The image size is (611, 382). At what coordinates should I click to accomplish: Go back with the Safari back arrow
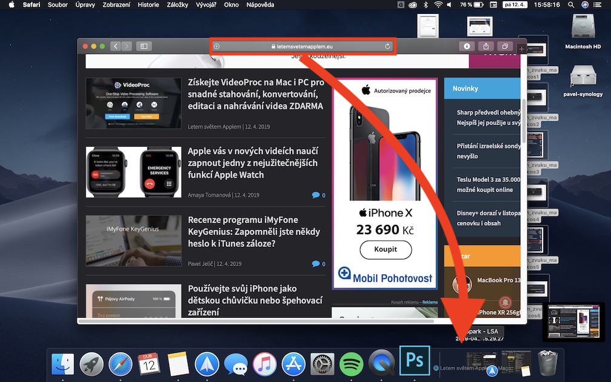(x=115, y=46)
